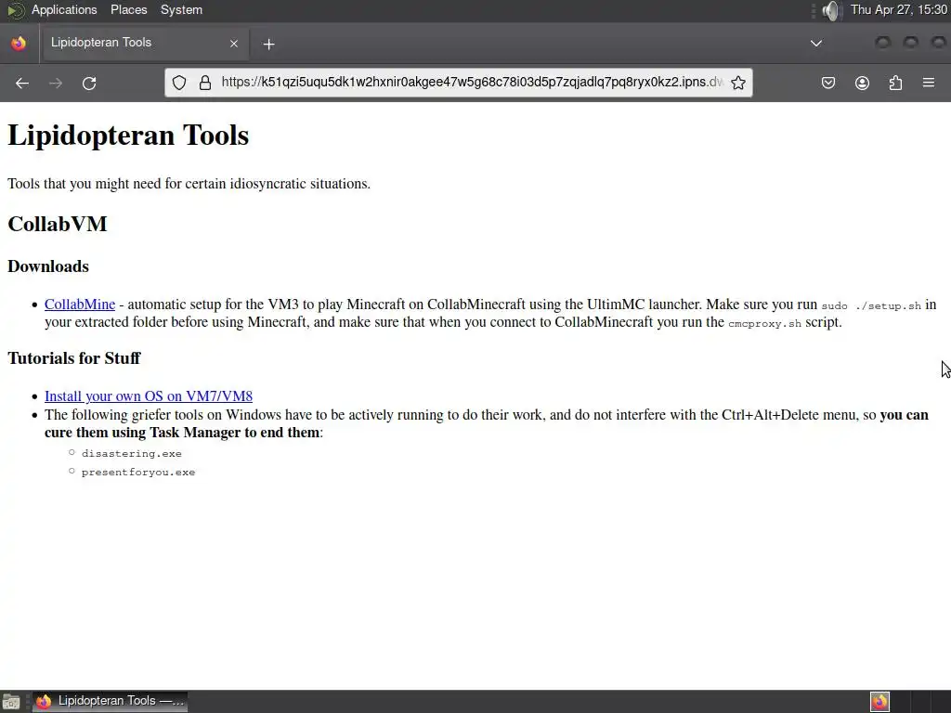Maximize the Firefox window
Viewport: 951px width, 713px height.
point(911,42)
